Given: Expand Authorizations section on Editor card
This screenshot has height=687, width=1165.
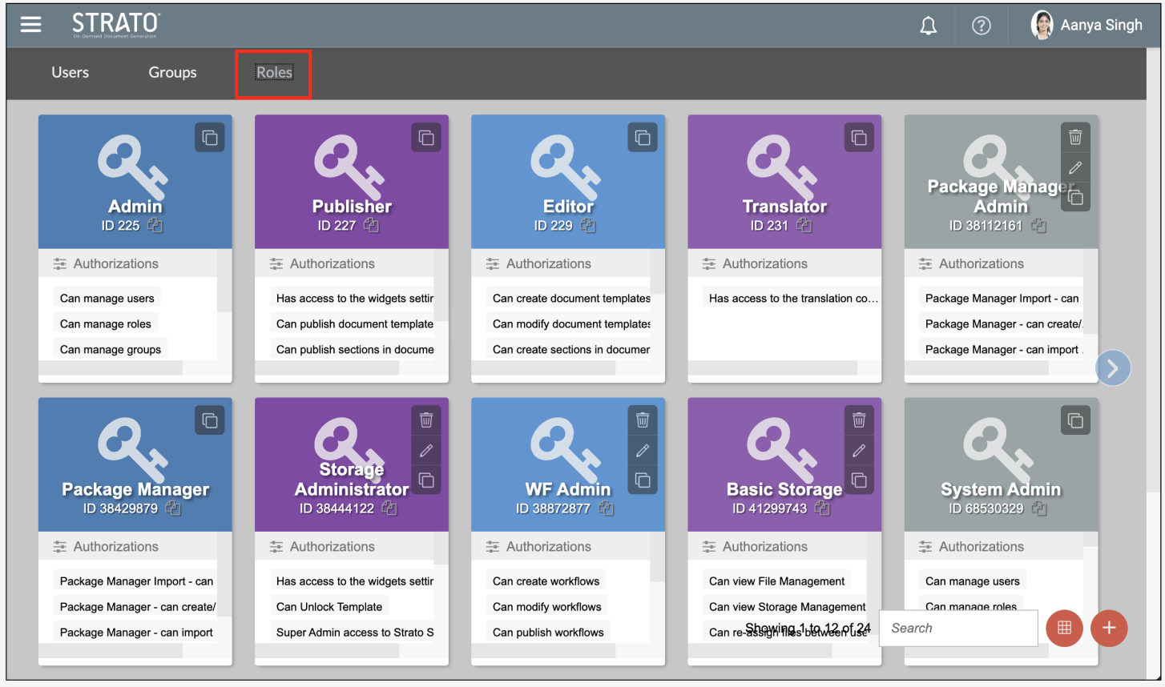Looking at the screenshot, I should tap(548, 263).
